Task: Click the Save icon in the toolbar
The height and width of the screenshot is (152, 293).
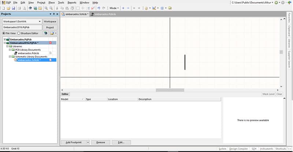Action: 14,8
